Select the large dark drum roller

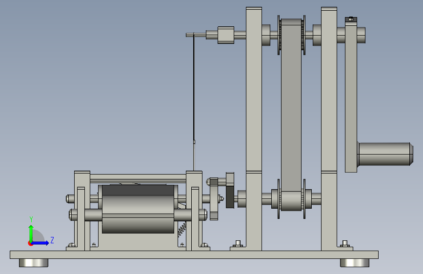click(138, 209)
